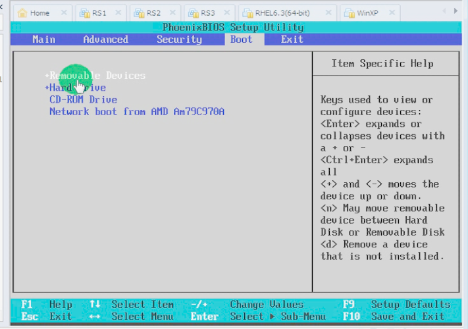Close the WinXP tab
468x329 pixels.
pos(392,13)
